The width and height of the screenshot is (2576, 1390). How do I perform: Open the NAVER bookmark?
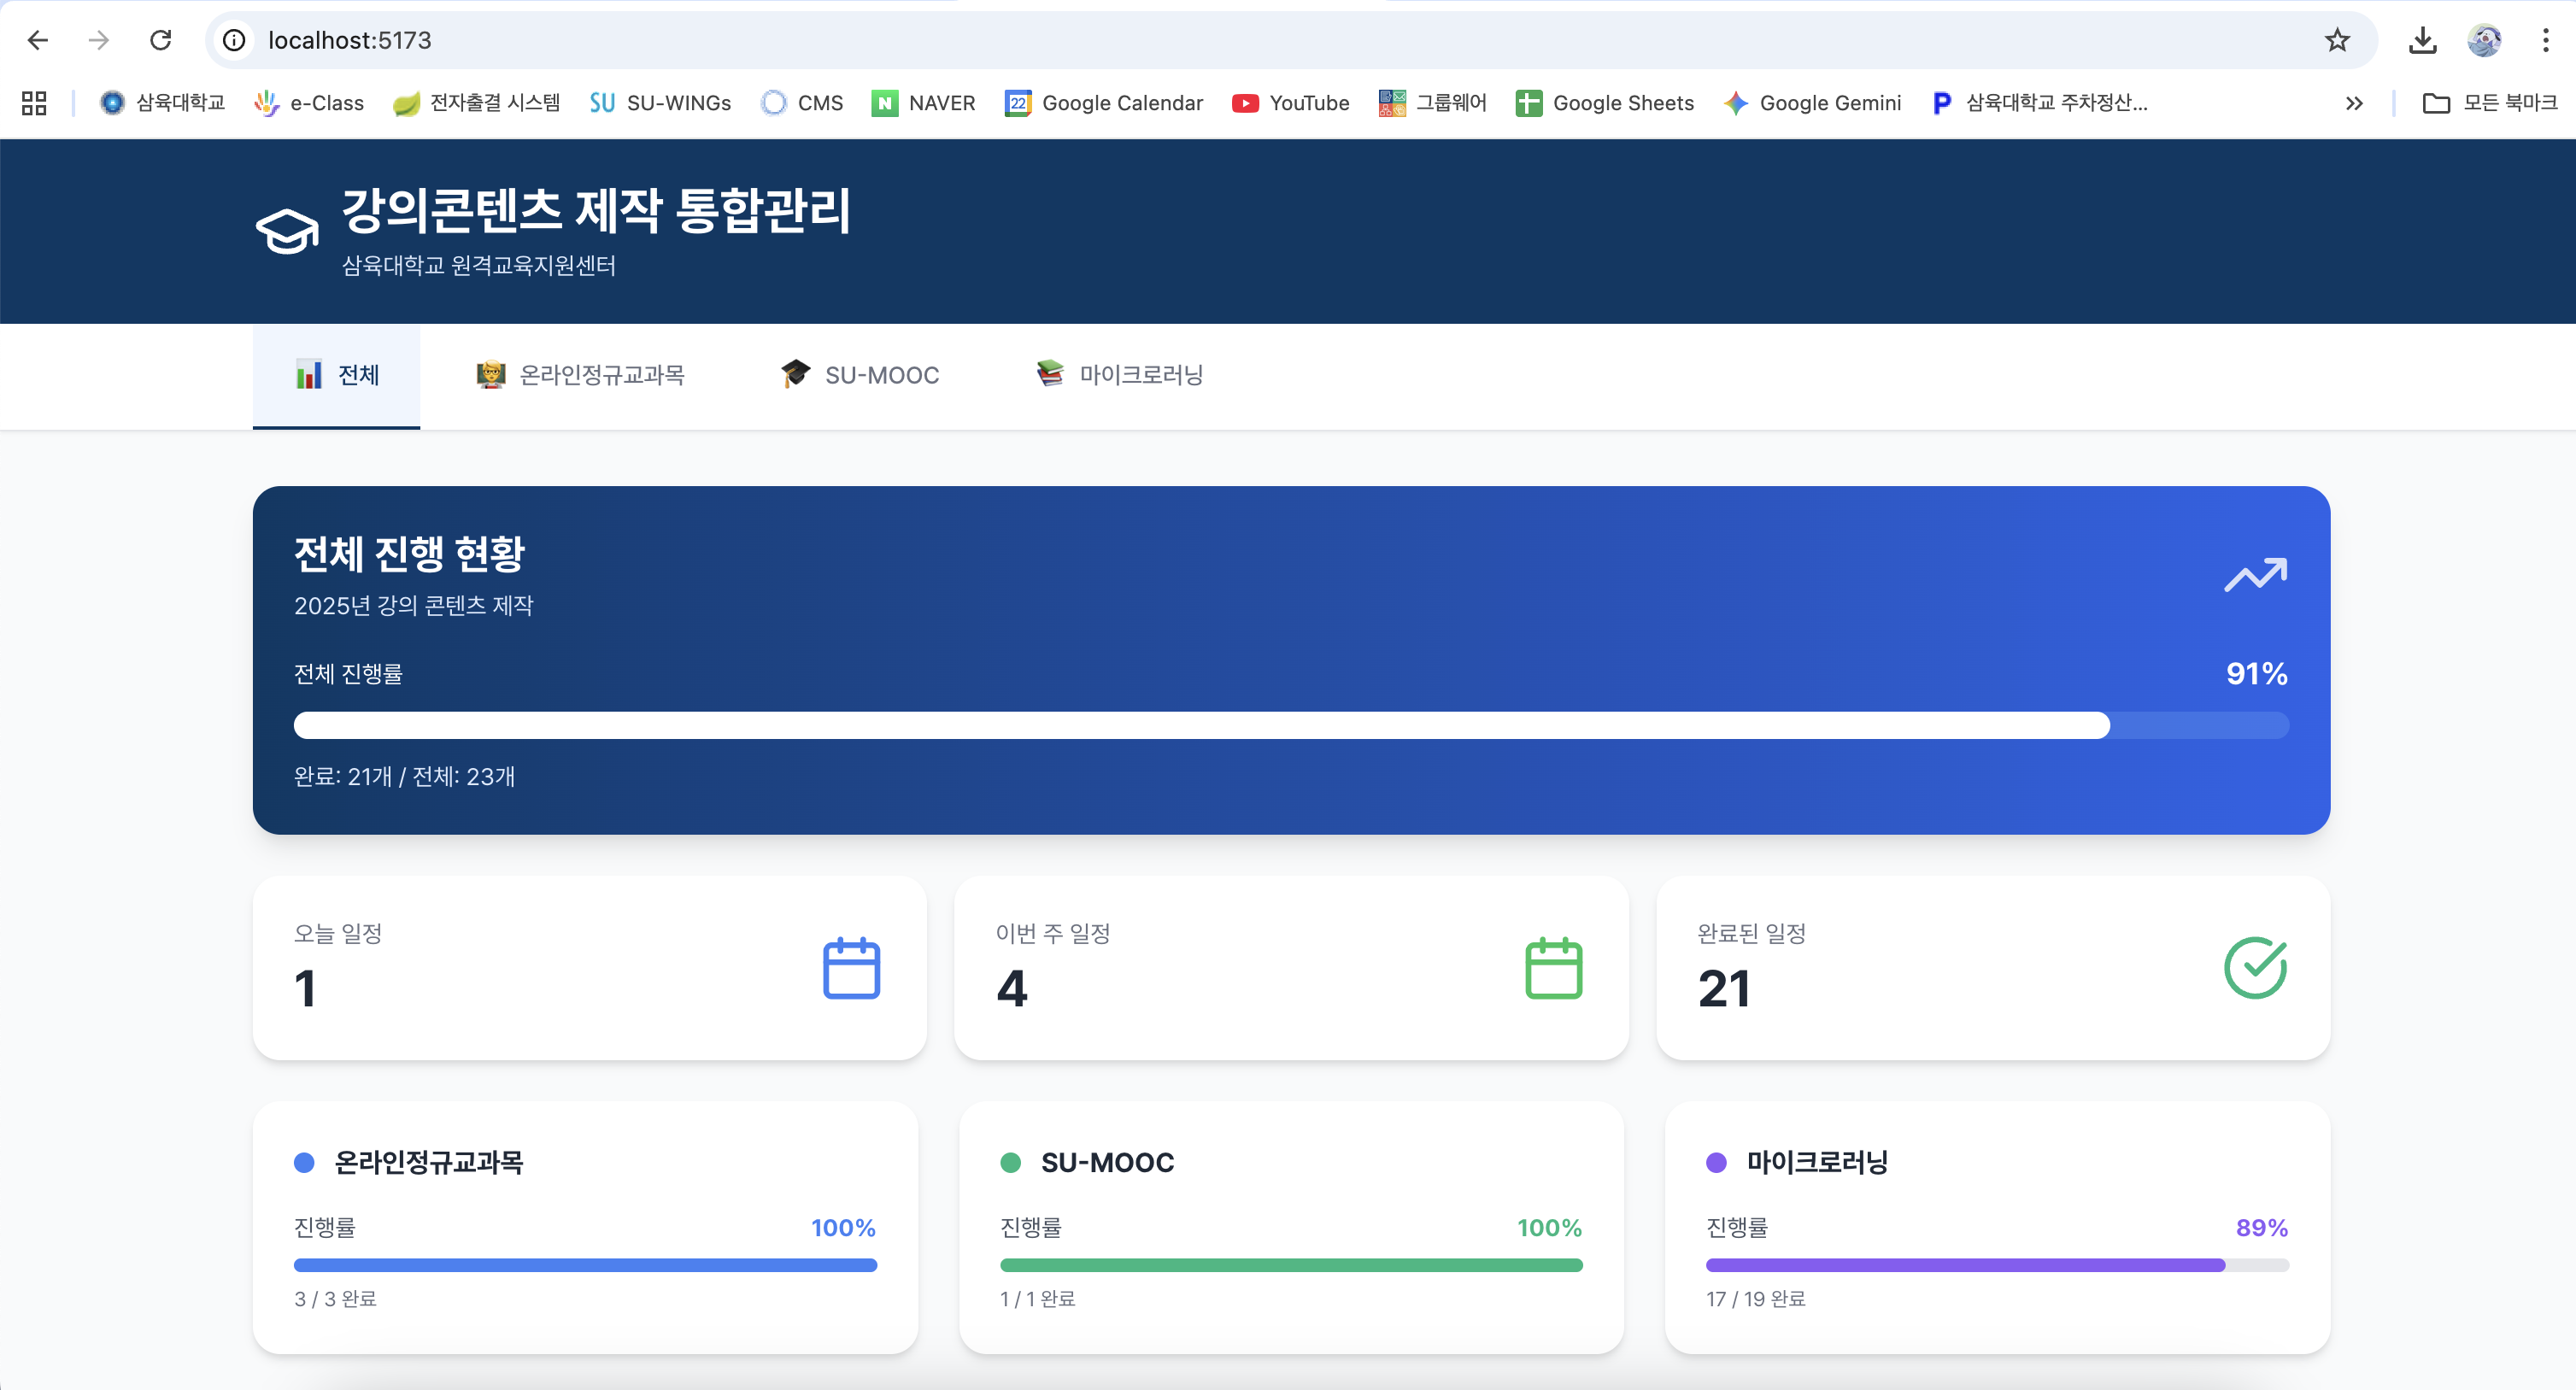tap(923, 103)
